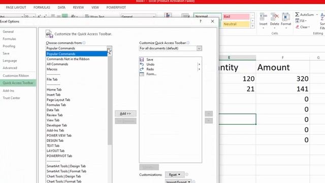Open the VIEW ribbon tab
Viewport: 325px width, 183px height.
[x=95, y=8]
